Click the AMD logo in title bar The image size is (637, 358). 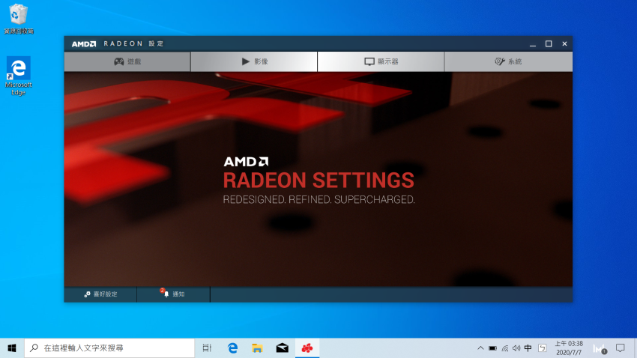[84, 44]
